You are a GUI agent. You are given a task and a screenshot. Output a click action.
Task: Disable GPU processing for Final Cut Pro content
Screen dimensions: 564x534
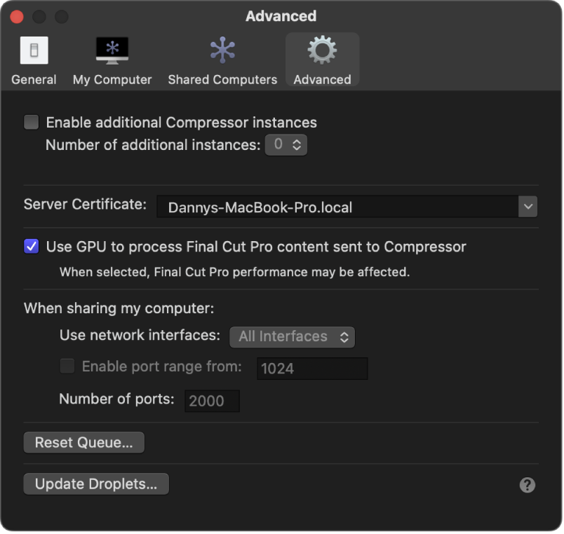(x=30, y=246)
